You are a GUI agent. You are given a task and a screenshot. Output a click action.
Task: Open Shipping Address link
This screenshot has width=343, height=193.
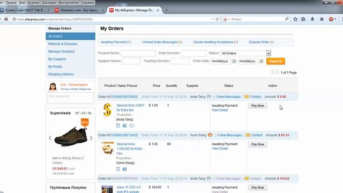[x=61, y=74]
